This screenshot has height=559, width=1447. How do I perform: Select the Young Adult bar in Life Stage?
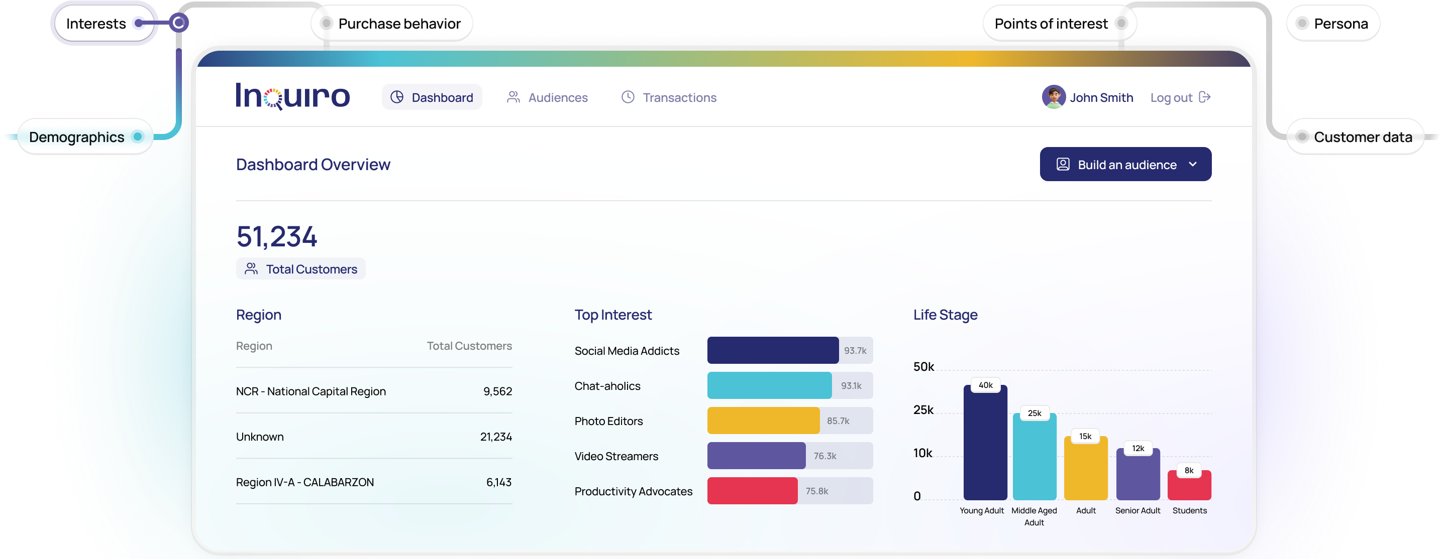(985, 444)
